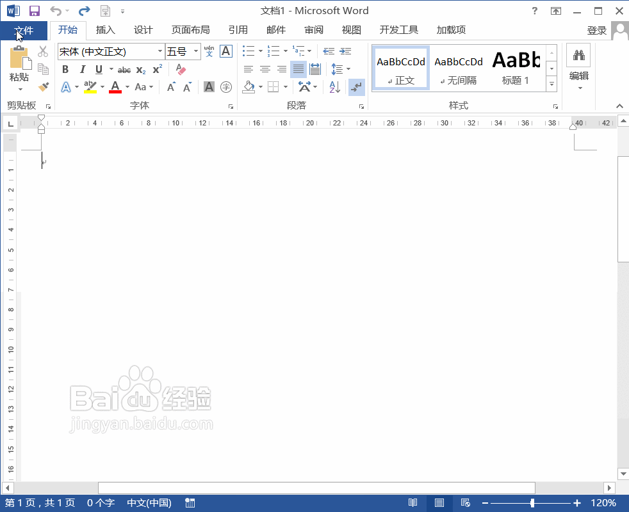Image resolution: width=629 pixels, height=512 pixels.
Task: Toggle character shading
Action: point(209,87)
